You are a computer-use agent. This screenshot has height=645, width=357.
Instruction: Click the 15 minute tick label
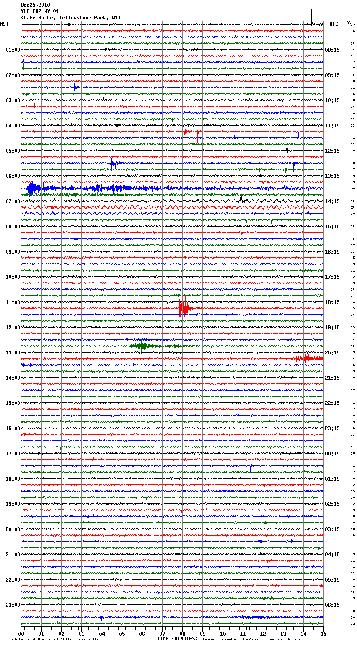(323, 634)
